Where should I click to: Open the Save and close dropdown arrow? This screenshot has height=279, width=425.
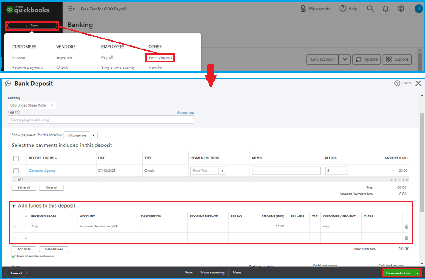tap(417, 273)
